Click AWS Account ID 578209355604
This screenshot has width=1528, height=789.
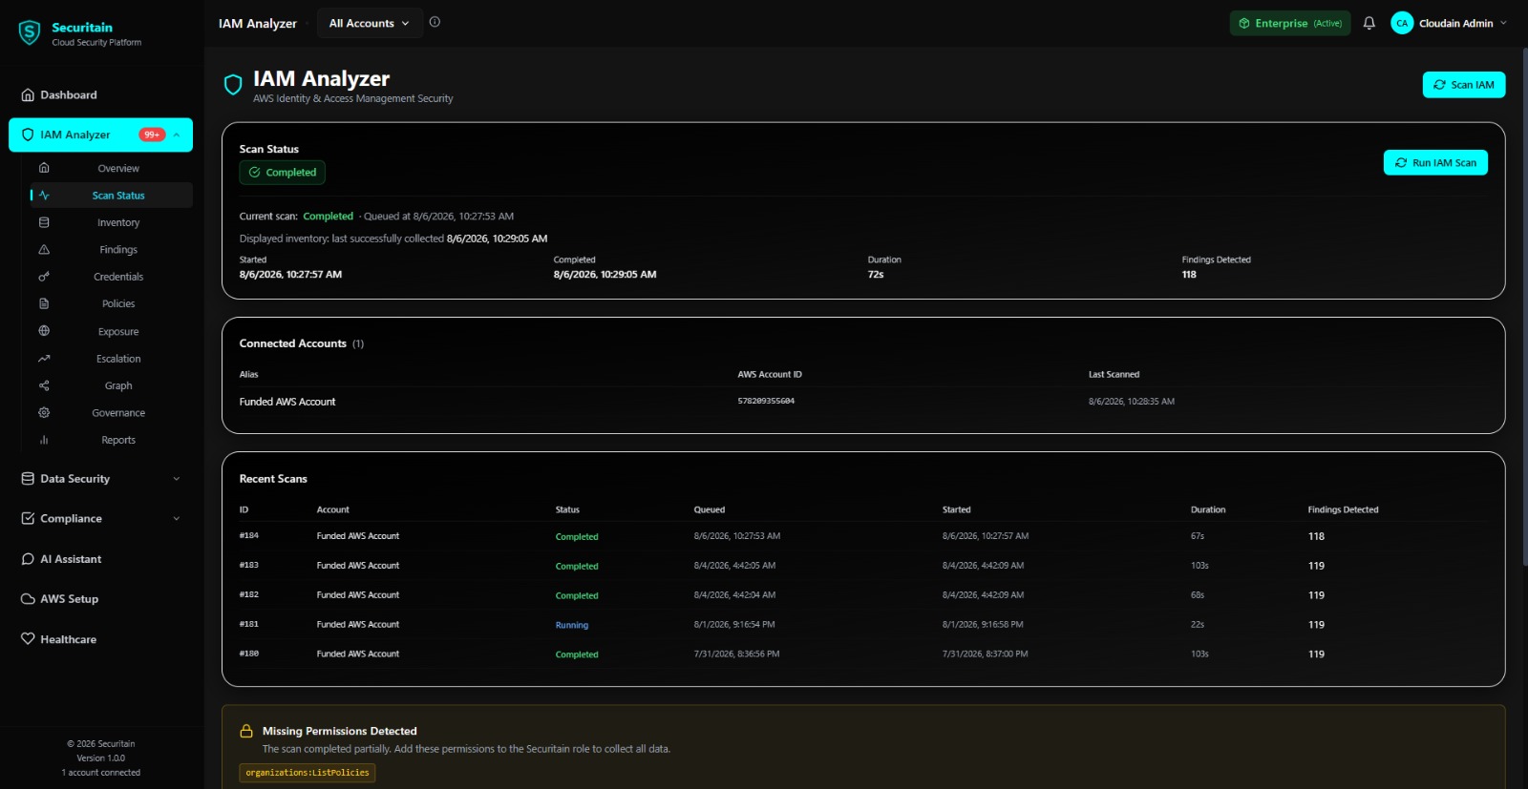766,401
